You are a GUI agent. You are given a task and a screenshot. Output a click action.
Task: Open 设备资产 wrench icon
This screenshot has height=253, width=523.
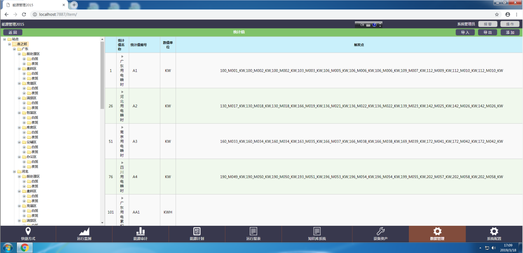pos(380,231)
